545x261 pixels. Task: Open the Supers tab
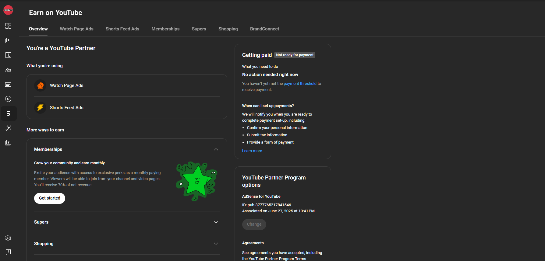[x=199, y=29]
